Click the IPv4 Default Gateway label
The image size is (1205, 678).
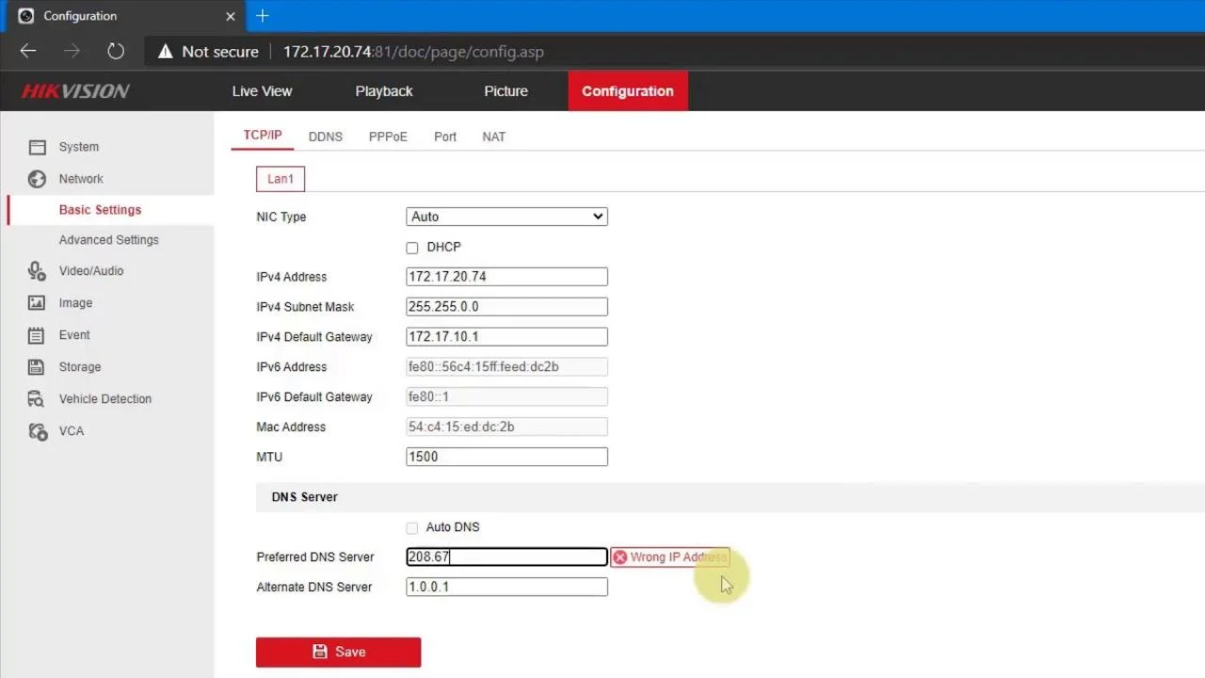pos(314,337)
